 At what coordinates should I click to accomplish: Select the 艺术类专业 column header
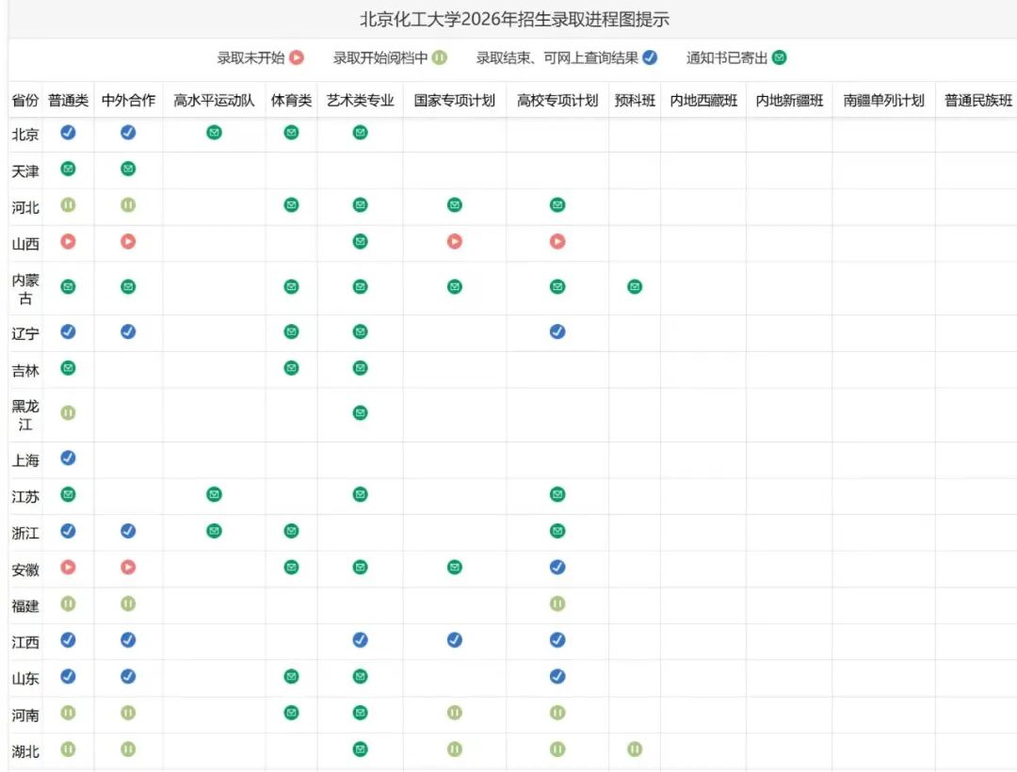pos(360,101)
